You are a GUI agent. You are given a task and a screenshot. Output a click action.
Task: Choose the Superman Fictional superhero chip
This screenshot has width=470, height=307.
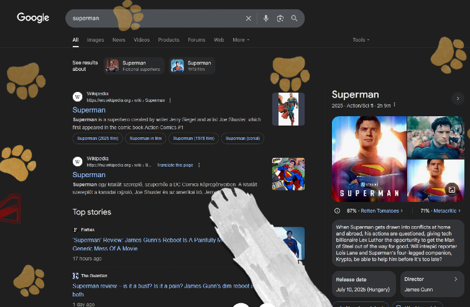tap(134, 66)
